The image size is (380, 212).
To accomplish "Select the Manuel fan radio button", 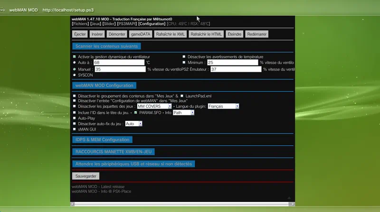I will (75, 69).
